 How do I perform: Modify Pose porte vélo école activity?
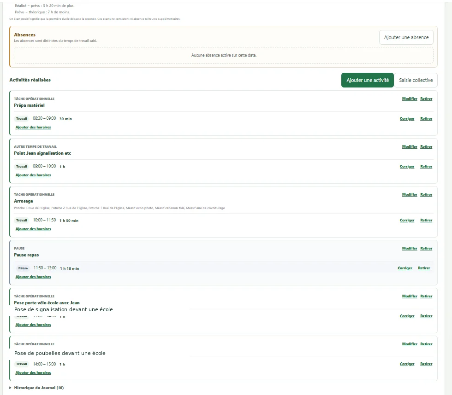410,296
